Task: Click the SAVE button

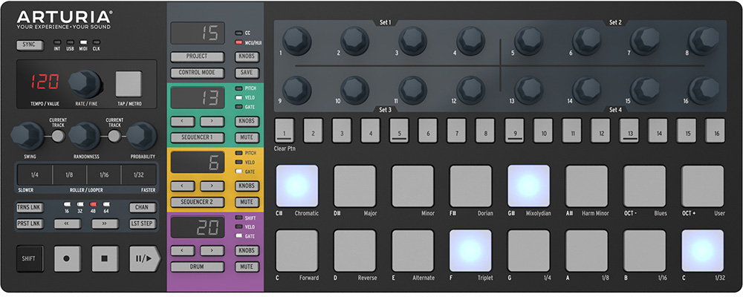Action: 247,73
